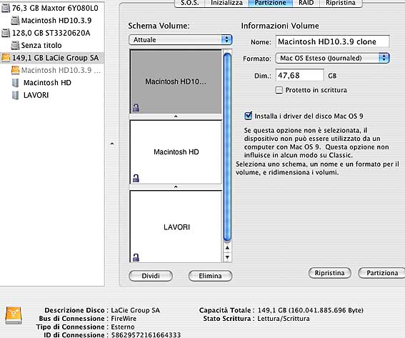Select 128,0 GB ST3320620A row
The image size is (405, 338).
pyautogui.click(x=52, y=33)
